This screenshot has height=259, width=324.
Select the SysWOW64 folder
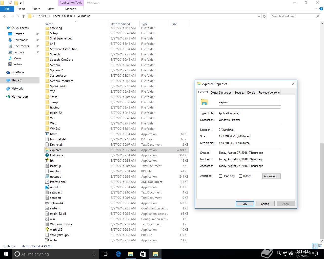[58, 86]
